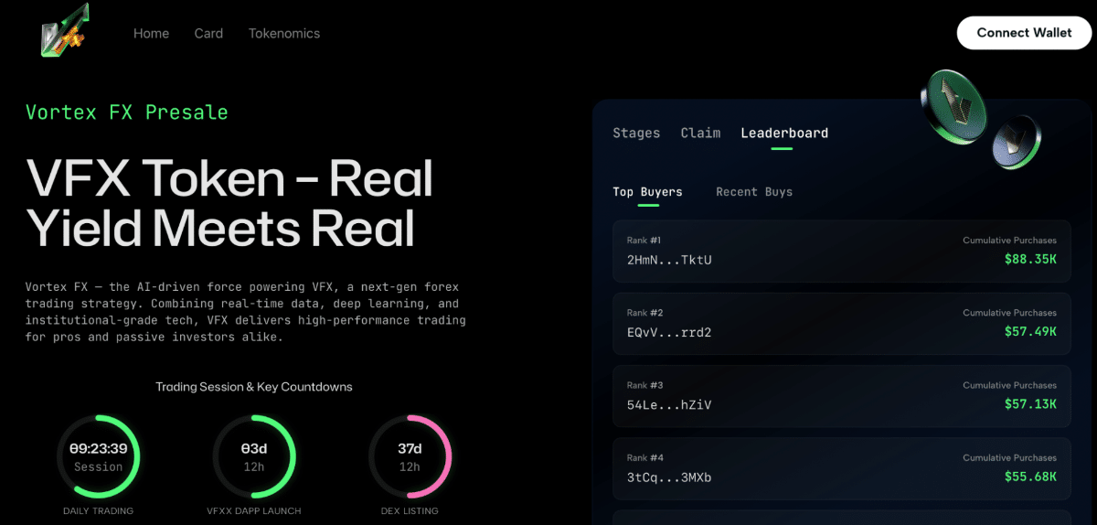Open the Home nav link

point(151,33)
